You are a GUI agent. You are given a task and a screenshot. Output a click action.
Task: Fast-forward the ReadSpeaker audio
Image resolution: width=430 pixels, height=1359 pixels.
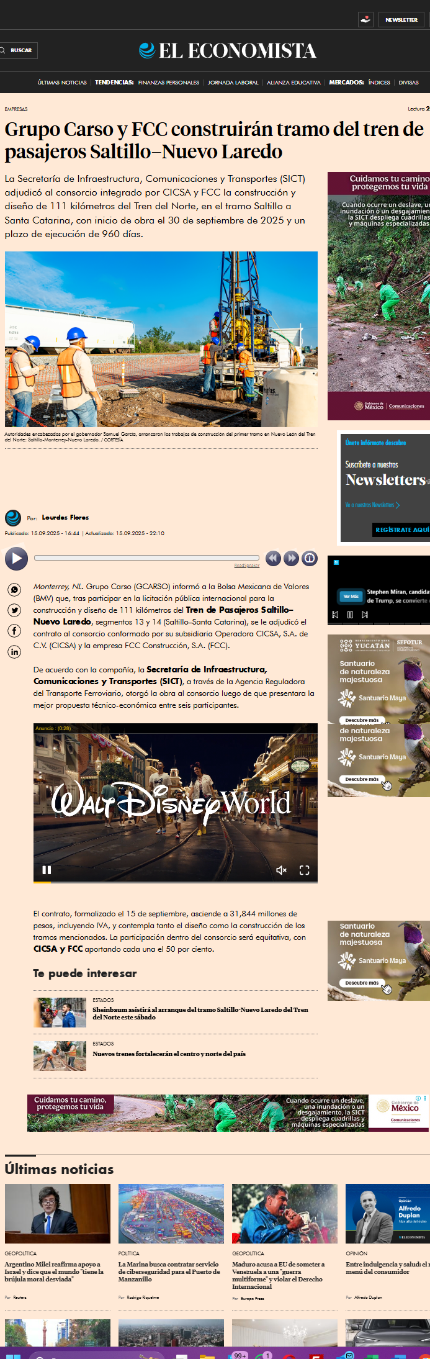[291, 558]
